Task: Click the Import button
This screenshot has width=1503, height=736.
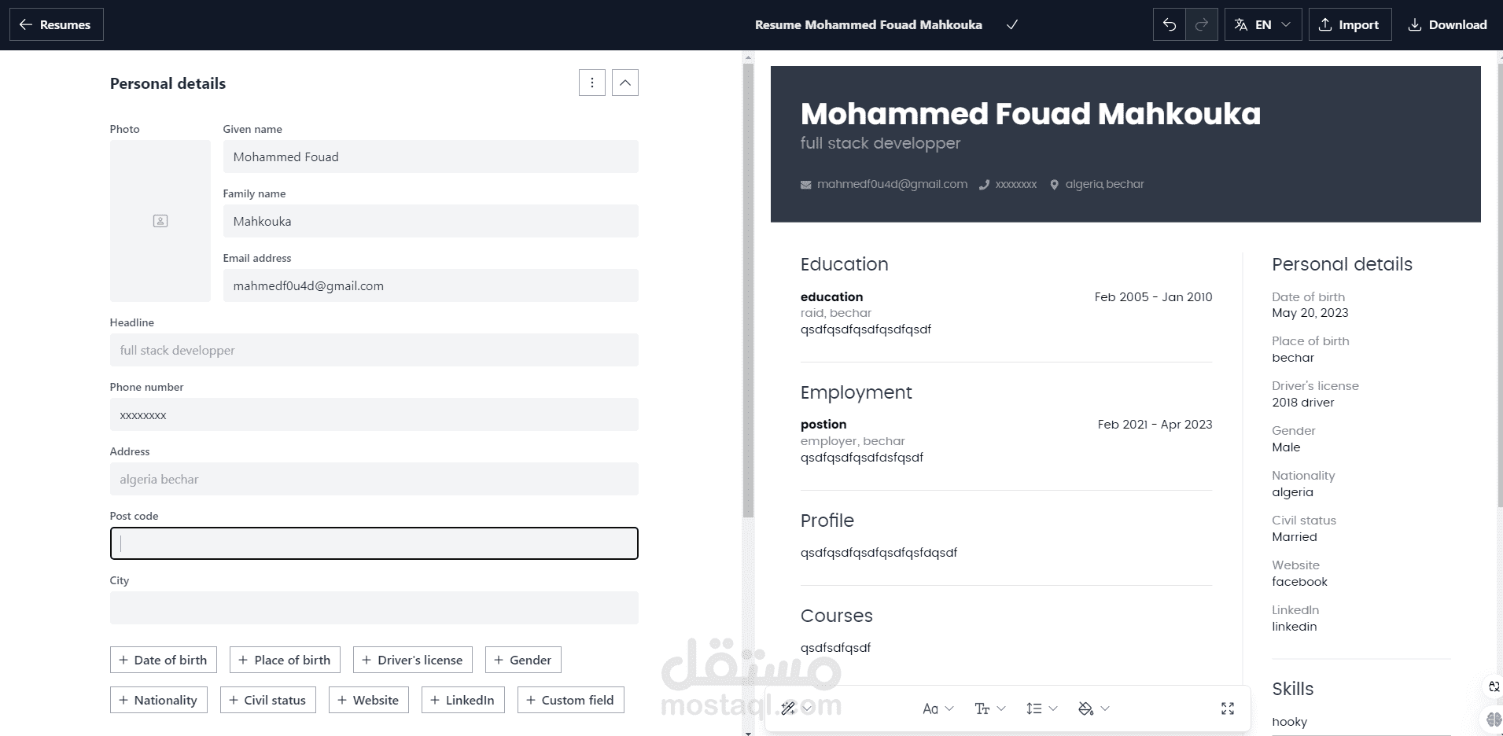Action: (1350, 24)
